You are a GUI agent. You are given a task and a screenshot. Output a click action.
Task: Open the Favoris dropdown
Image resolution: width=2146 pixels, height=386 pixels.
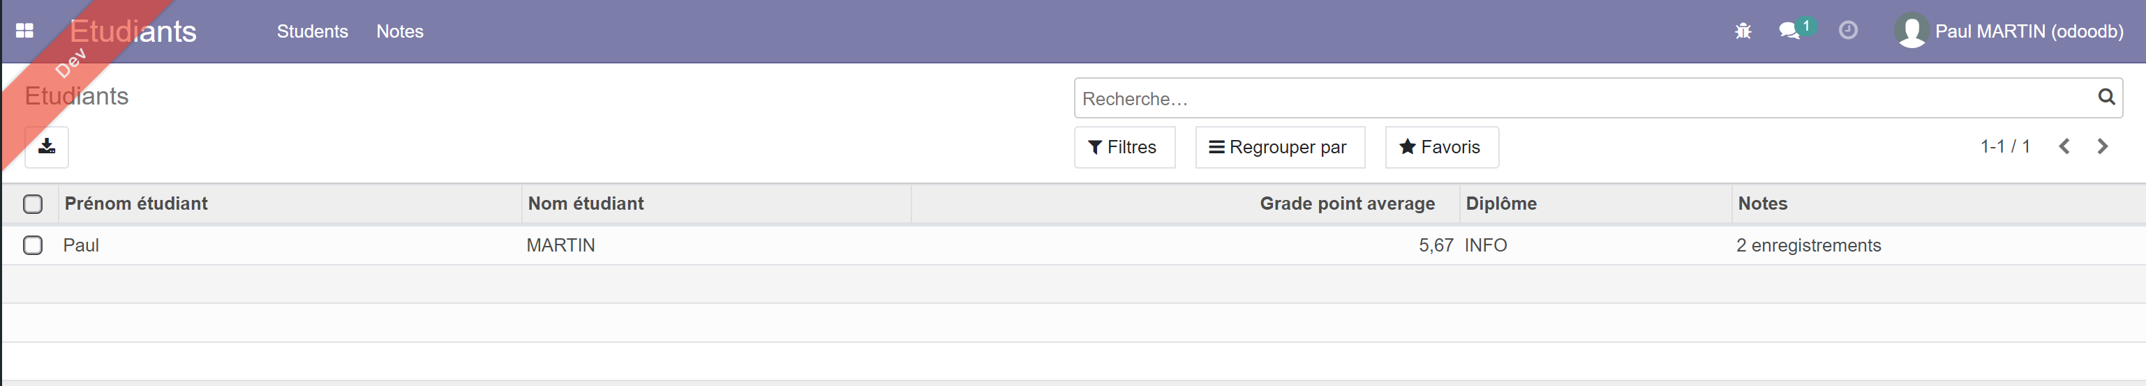click(1440, 147)
